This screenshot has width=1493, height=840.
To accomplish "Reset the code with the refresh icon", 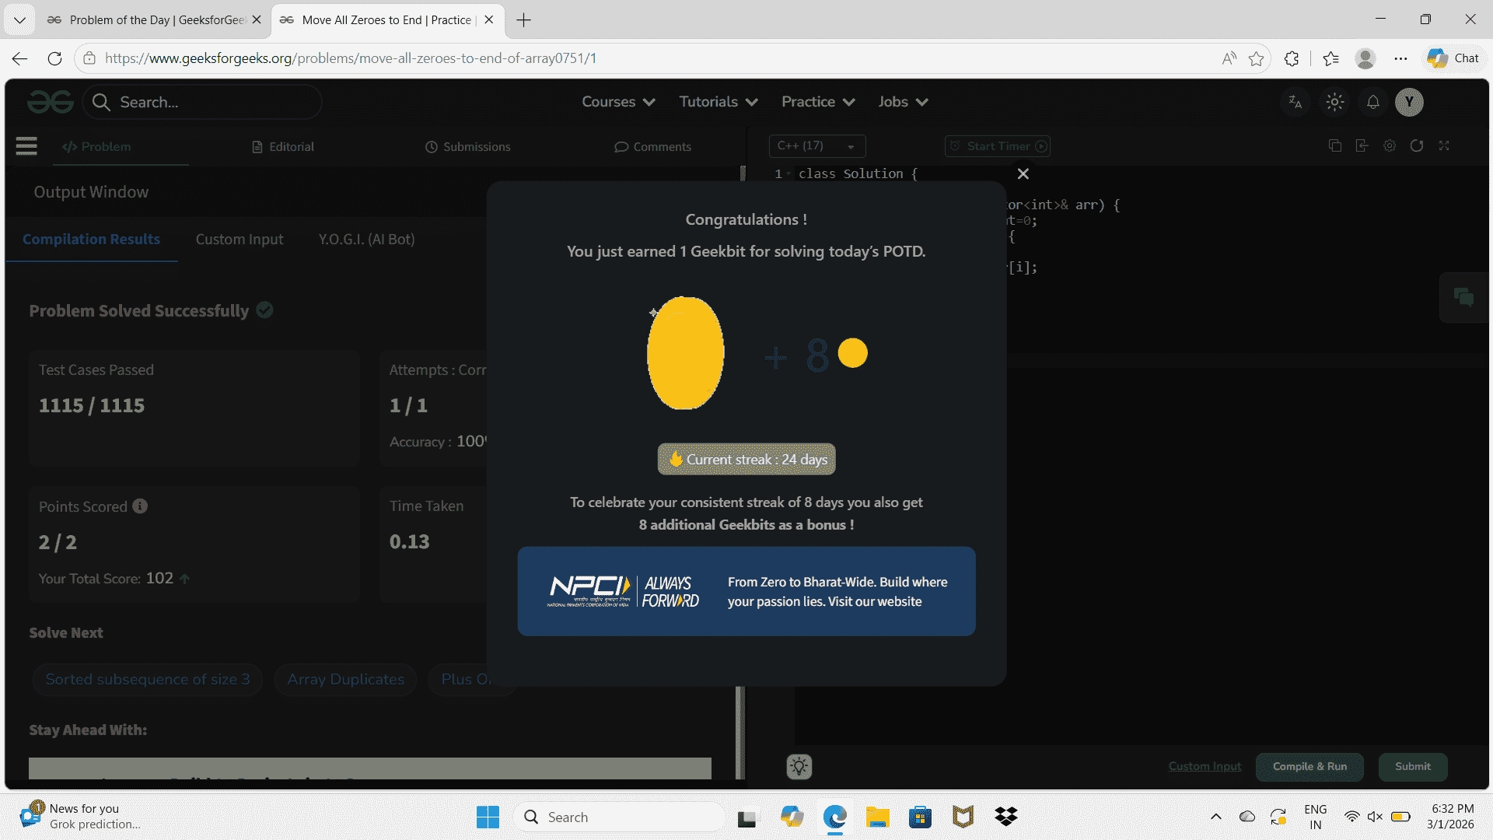I will [x=1417, y=145].
